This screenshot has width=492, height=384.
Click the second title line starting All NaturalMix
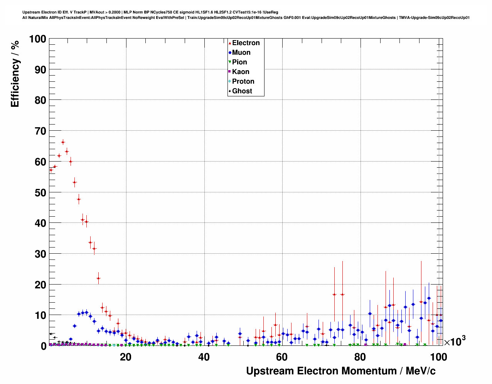[x=246, y=18]
